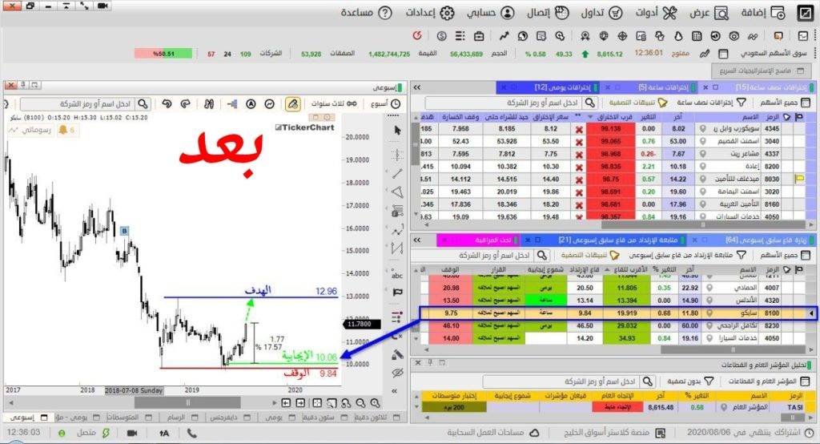Click the red refresh icon in top toolbar
Screen dimensions: 820x444
416,35
